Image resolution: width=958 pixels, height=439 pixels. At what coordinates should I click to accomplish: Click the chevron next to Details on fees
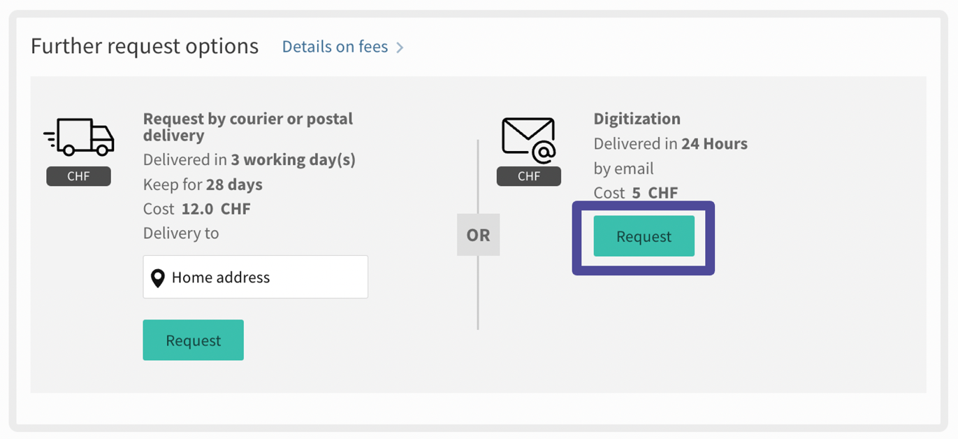coord(400,48)
